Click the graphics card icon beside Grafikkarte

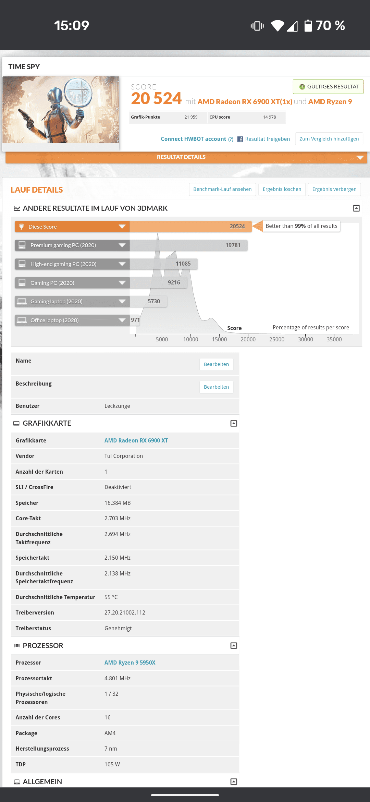pyautogui.click(x=16, y=423)
